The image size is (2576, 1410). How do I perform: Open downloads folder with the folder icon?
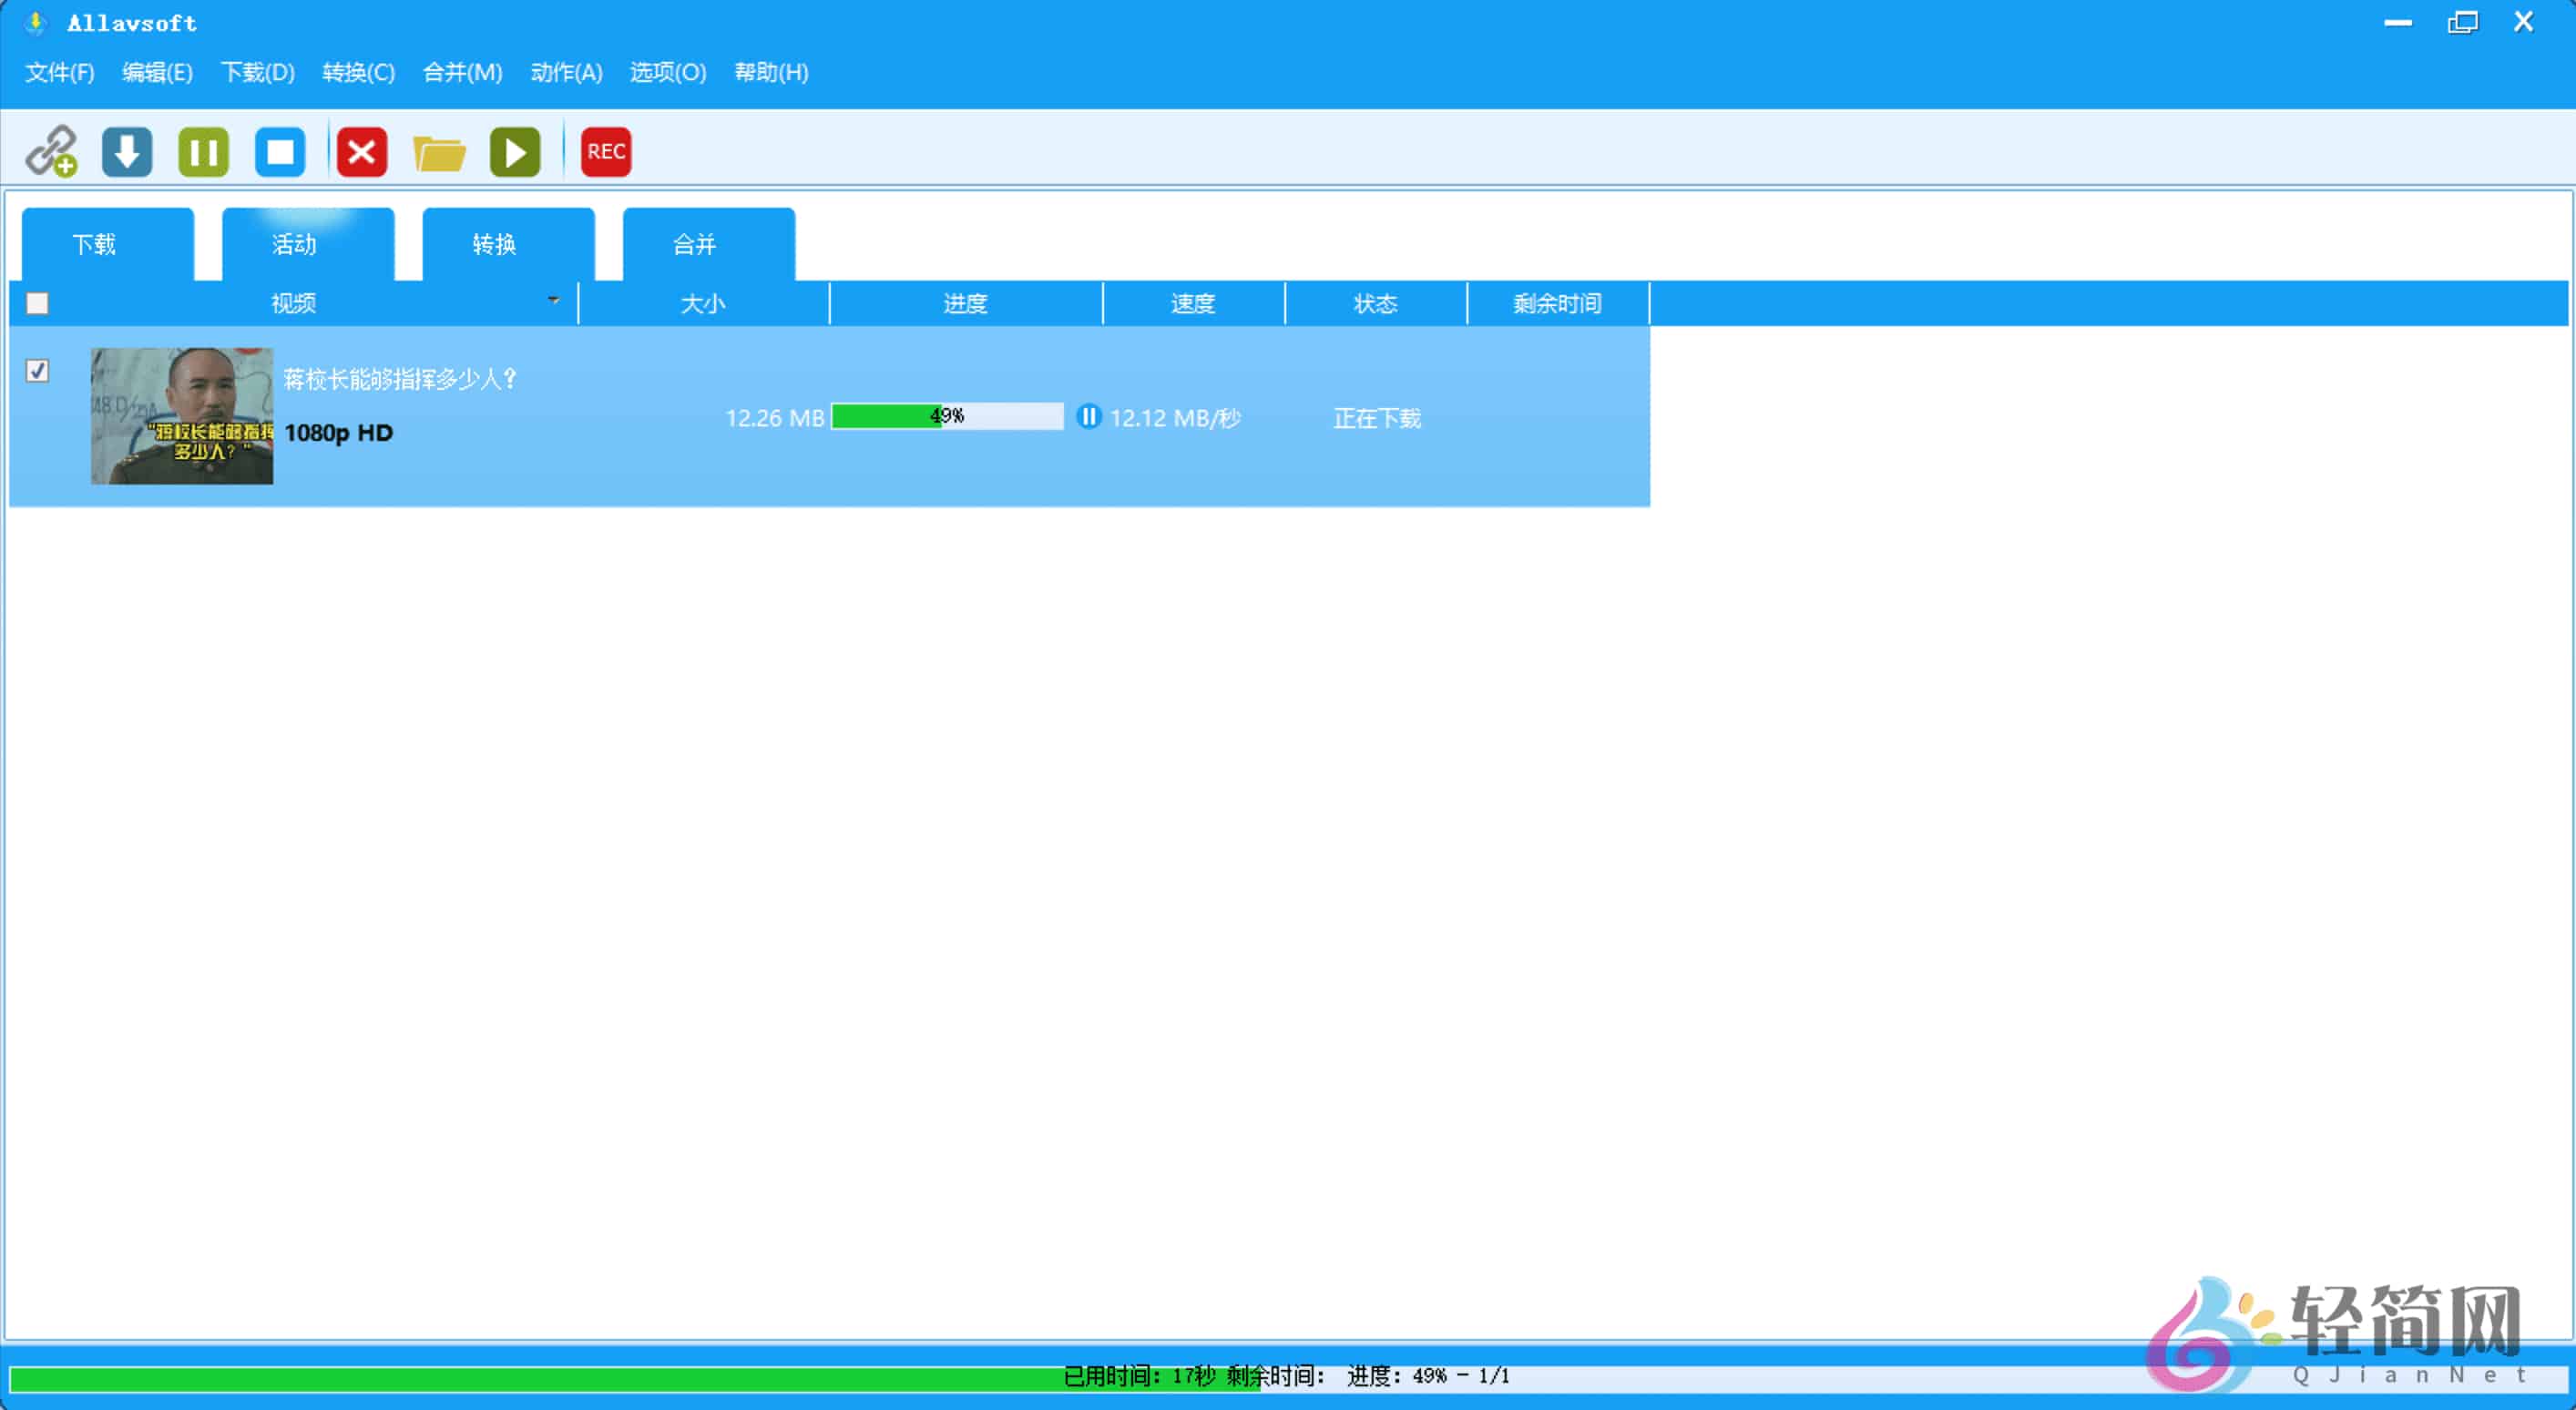click(438, 151)
